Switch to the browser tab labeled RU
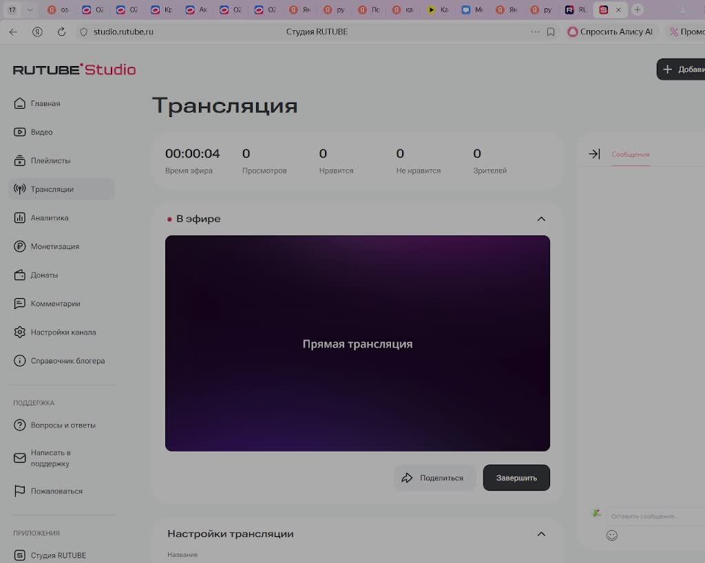This screenshot has width=705, height=563. point(576,10)
